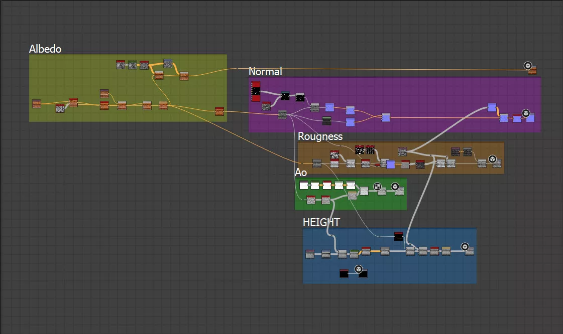Image resolution: width=563 pixels, height=334 pixels.
Task: Select the tall red node in the Normal frame
Action: (x=256, y=90)
